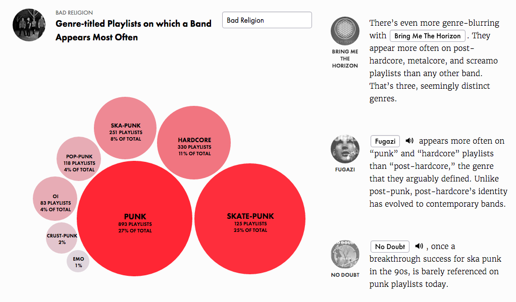Select the large Punk bubble

coord(135,218)
